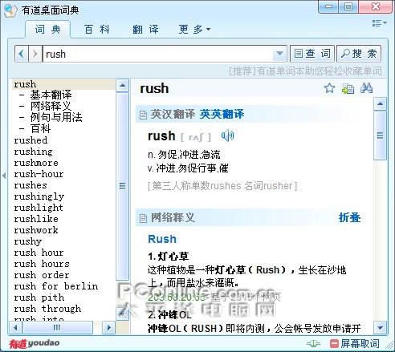Select rush for berlin in the list
The image size is (395, 352).
click(56, 286)
